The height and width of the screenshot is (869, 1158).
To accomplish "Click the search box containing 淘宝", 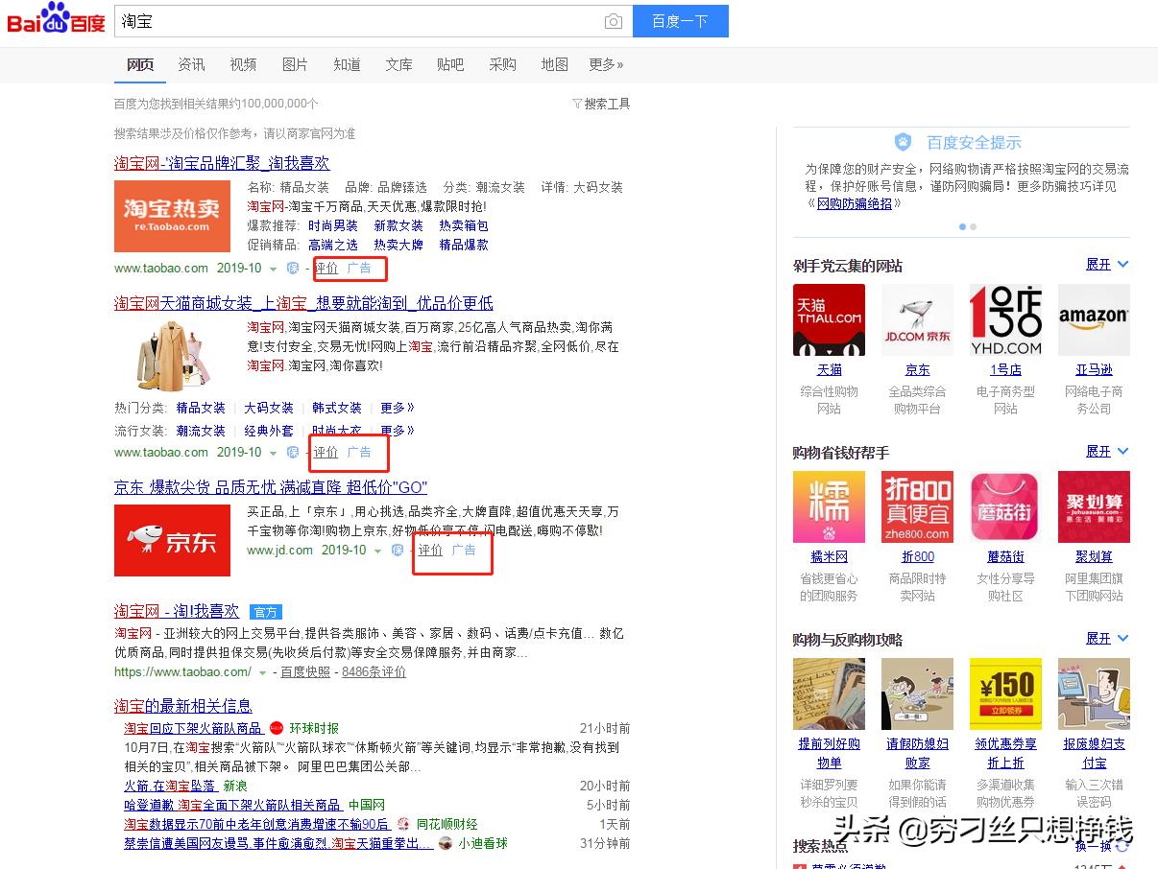I will point(355,21).
